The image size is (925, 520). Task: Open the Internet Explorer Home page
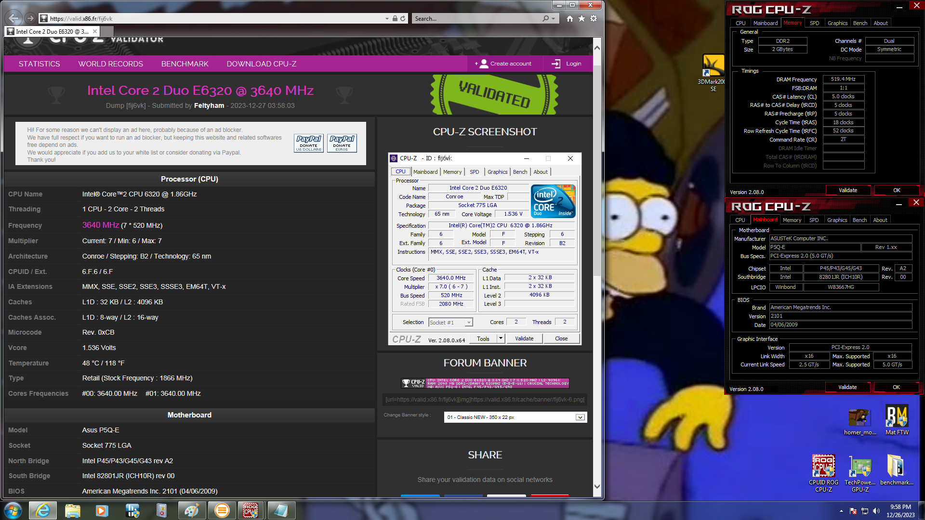coord(570,18)
